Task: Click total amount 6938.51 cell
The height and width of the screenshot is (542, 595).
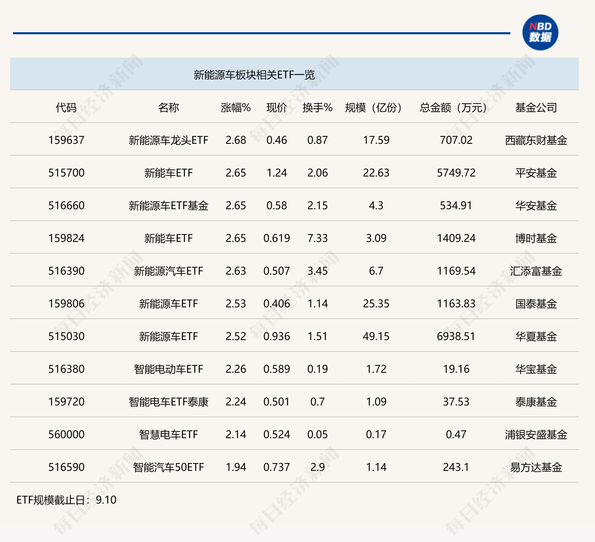Action: click(456, 336)
